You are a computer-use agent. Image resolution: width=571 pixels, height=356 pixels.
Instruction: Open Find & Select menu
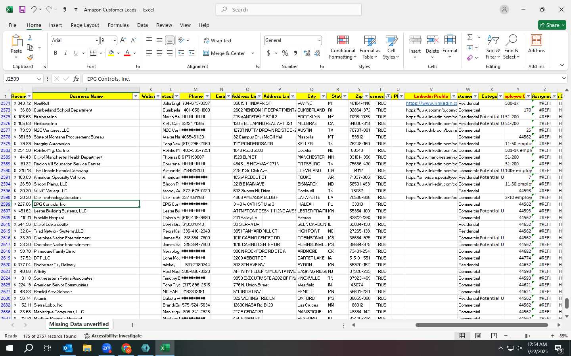point(511,47)
